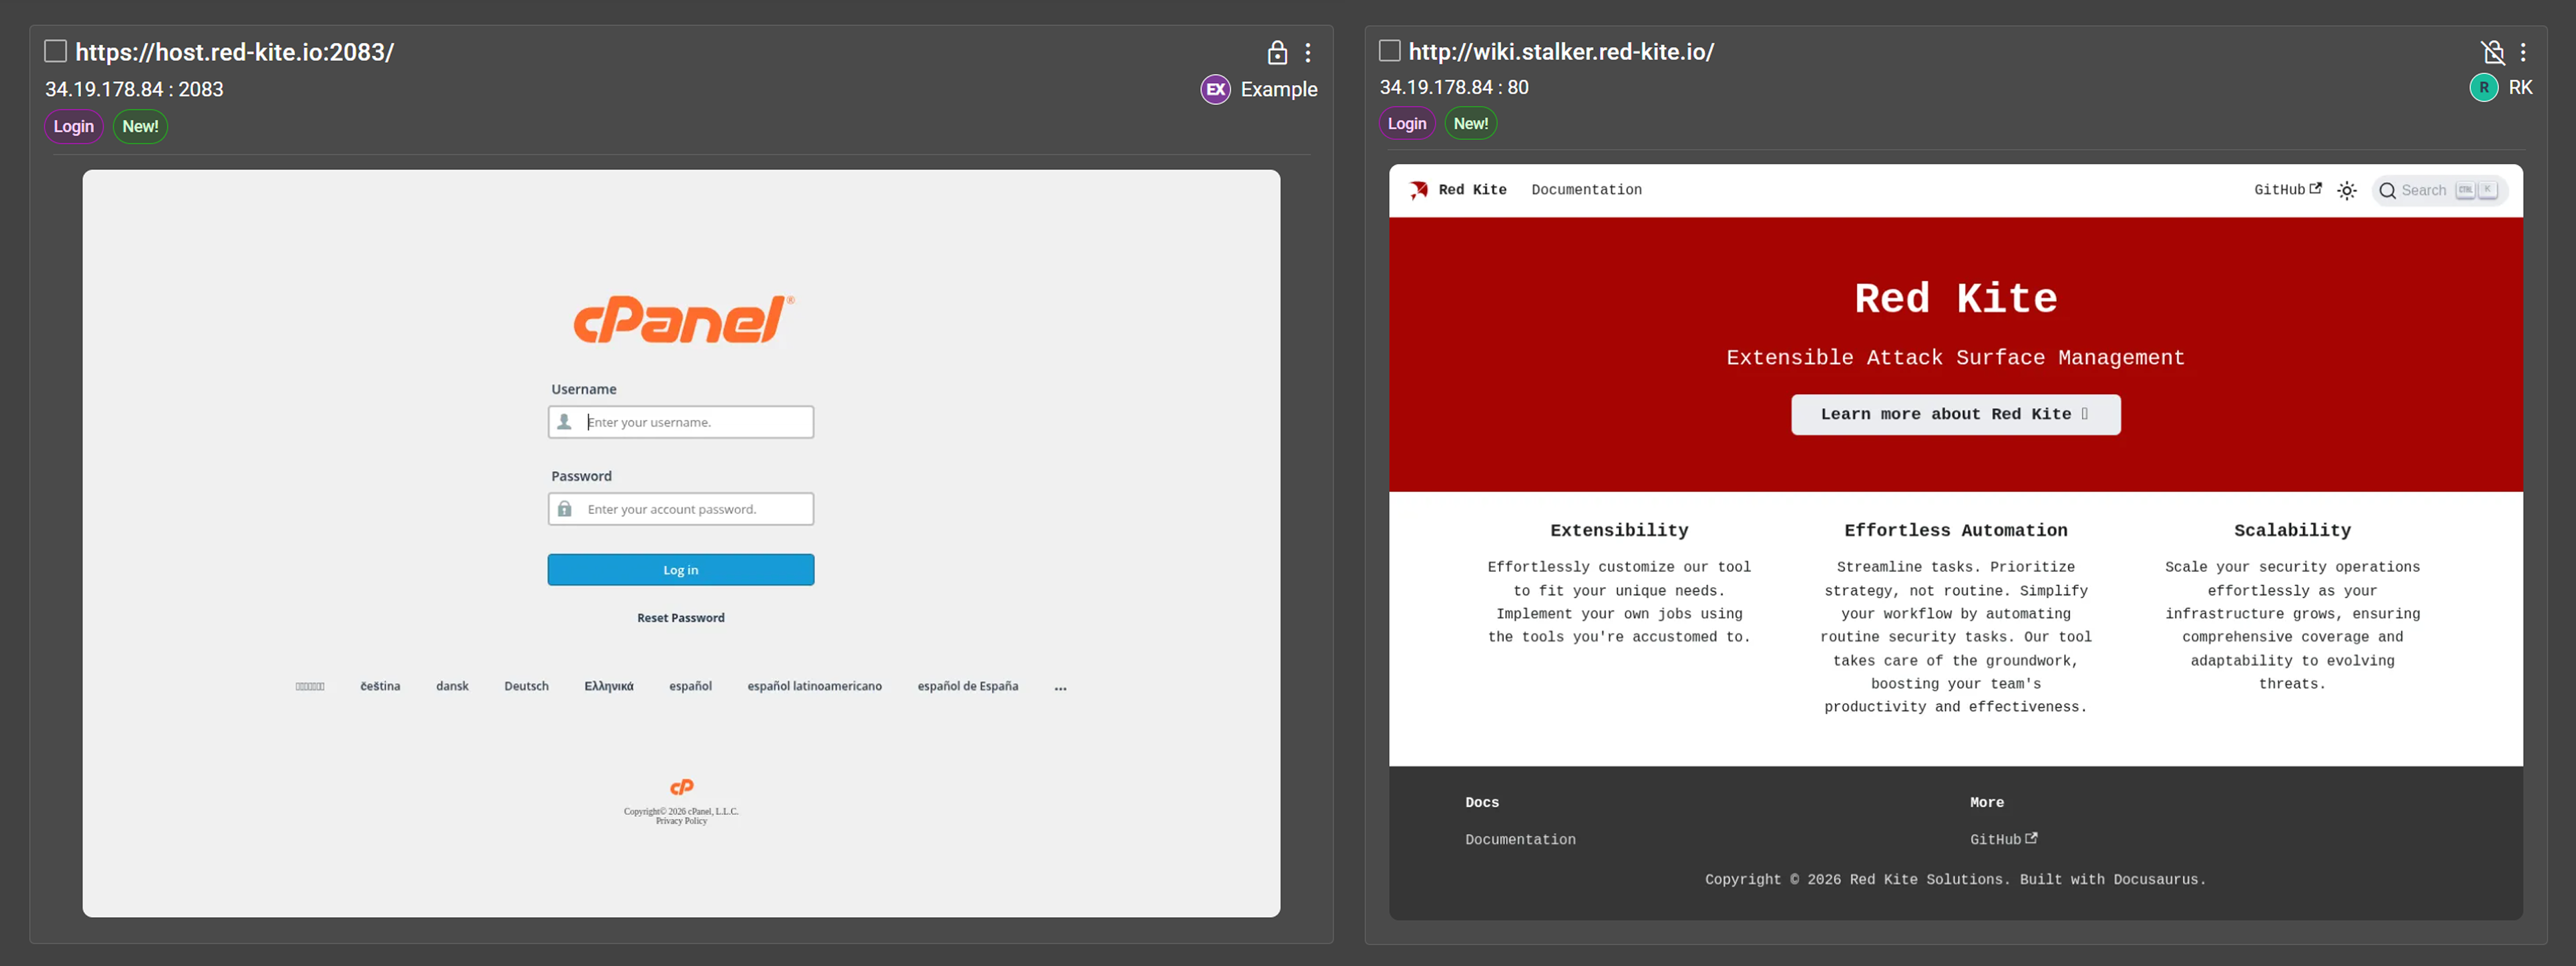
Task: Click Learn more about Red Kite button
Action: 1955,414
